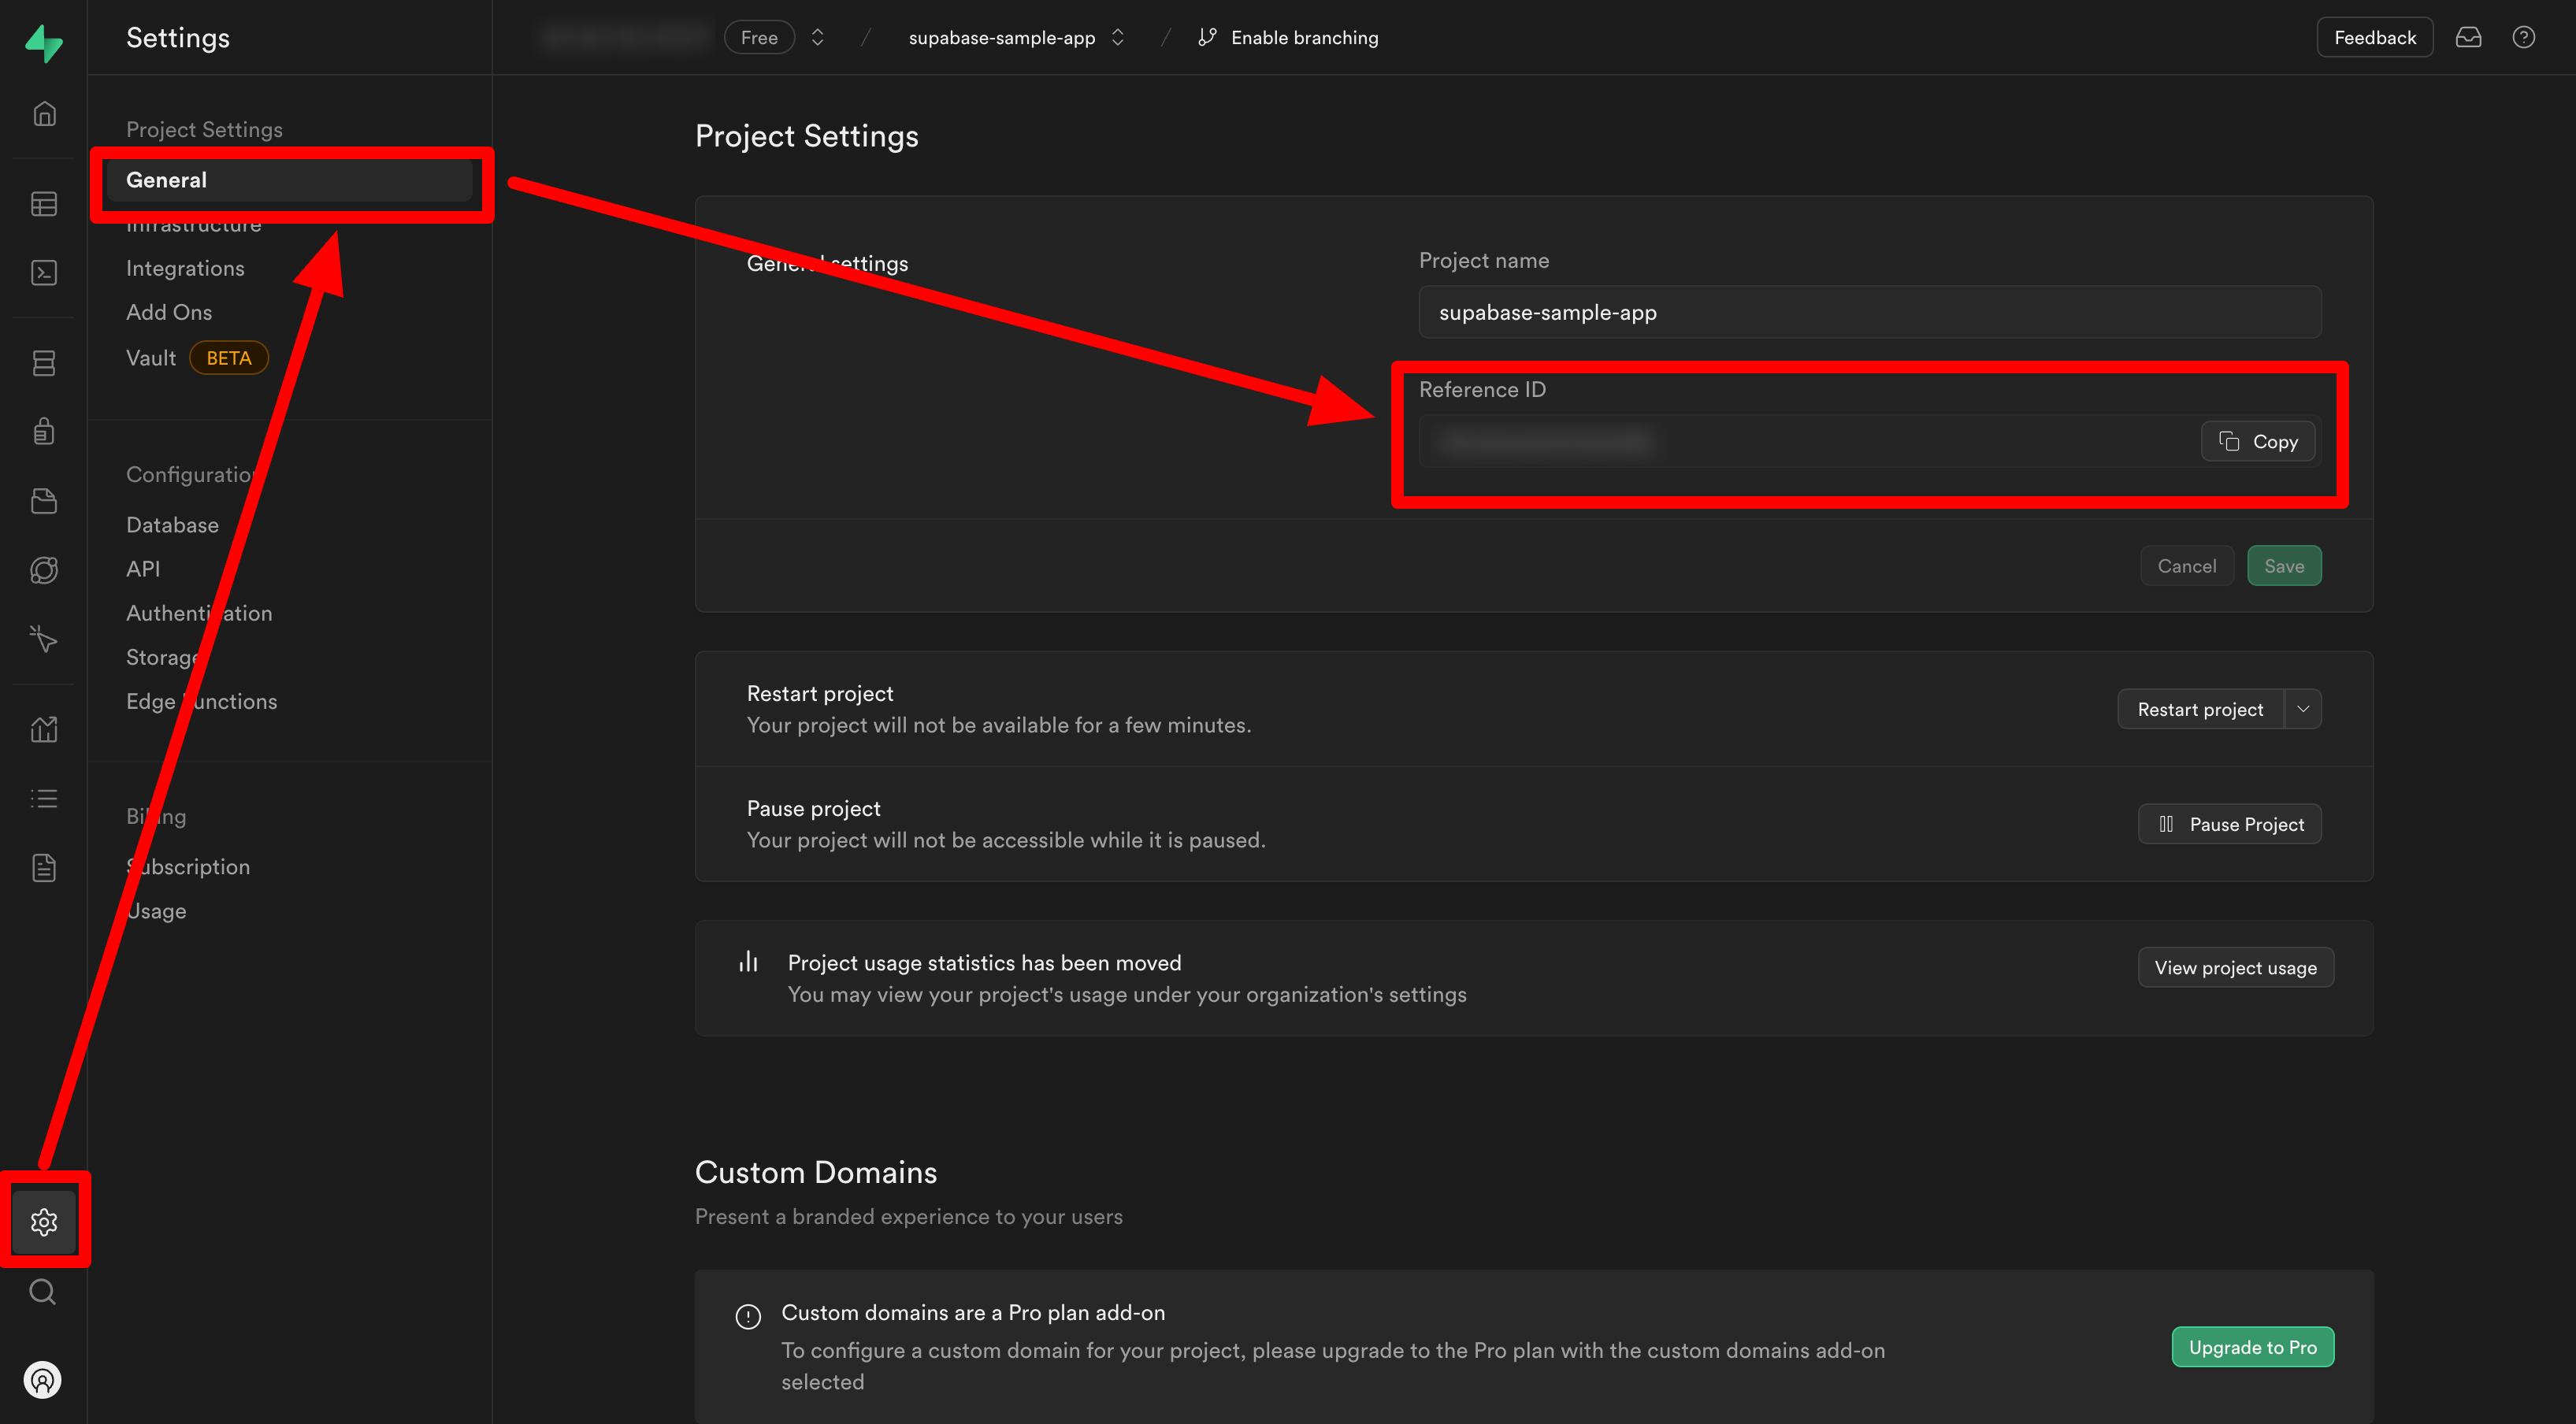Open Usage billing page
Screen dimensions: 2576x1424
tap(156, 911)
